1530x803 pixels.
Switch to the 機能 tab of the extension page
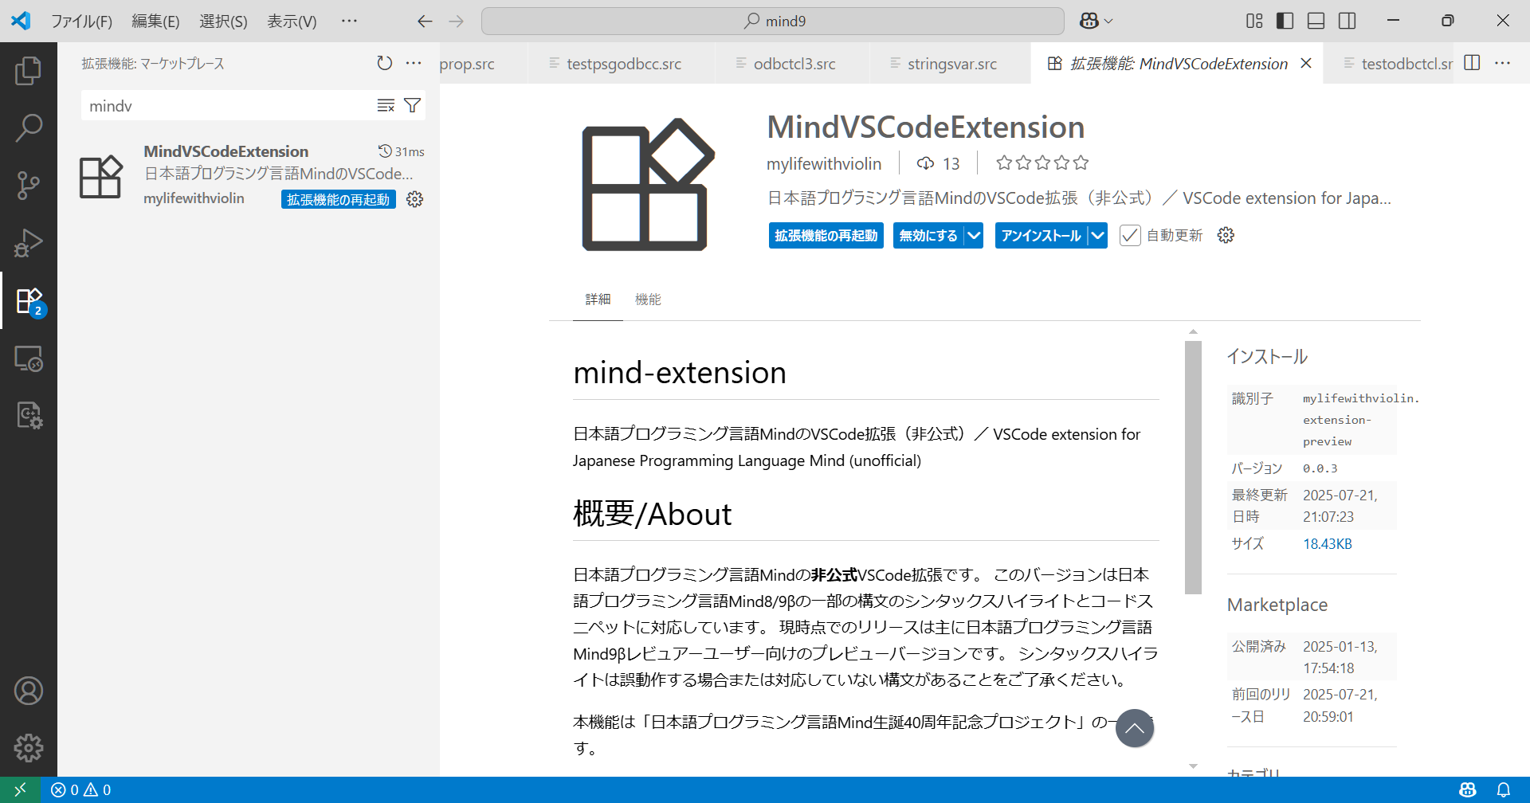(x=648, y=299)
